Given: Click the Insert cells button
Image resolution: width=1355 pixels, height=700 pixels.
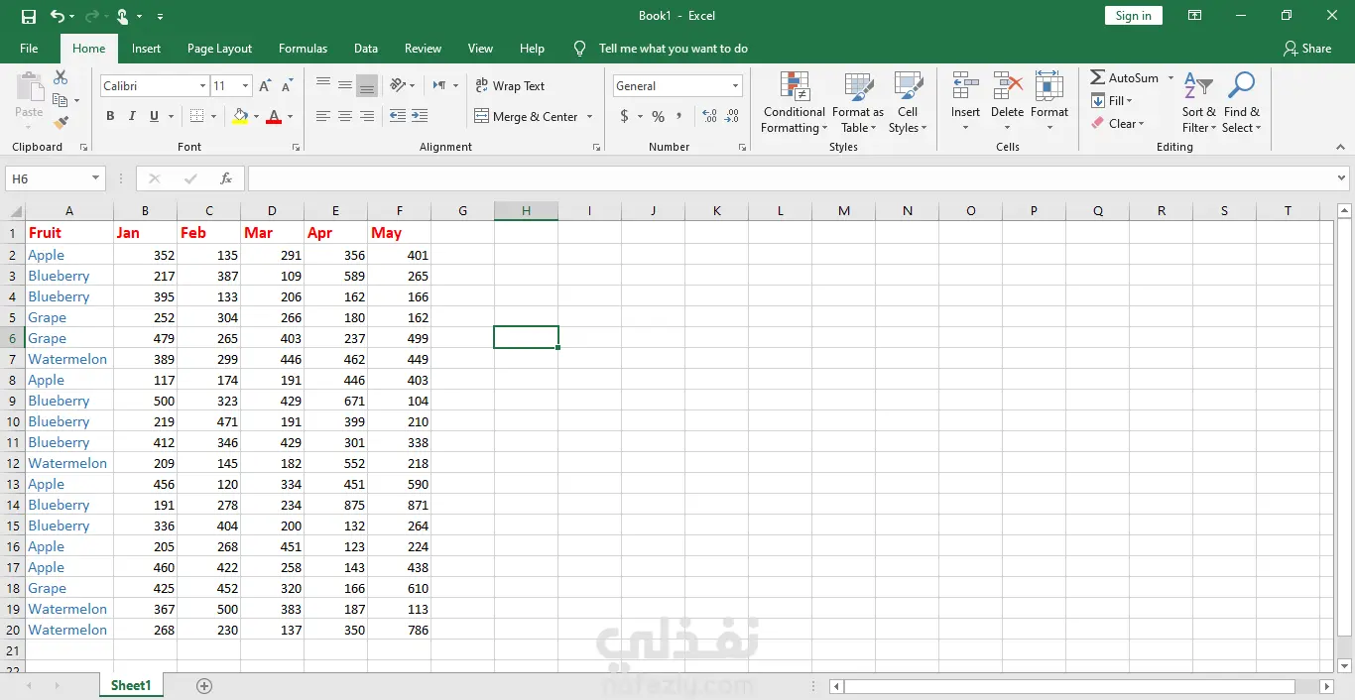Looking at the screenshot, I should click(x=965, y=102).
